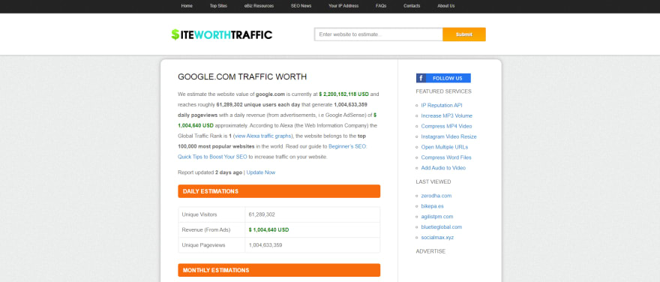Open the Increase MP3 Volume link
Viewport: 660px width, 282px height.
446,115
